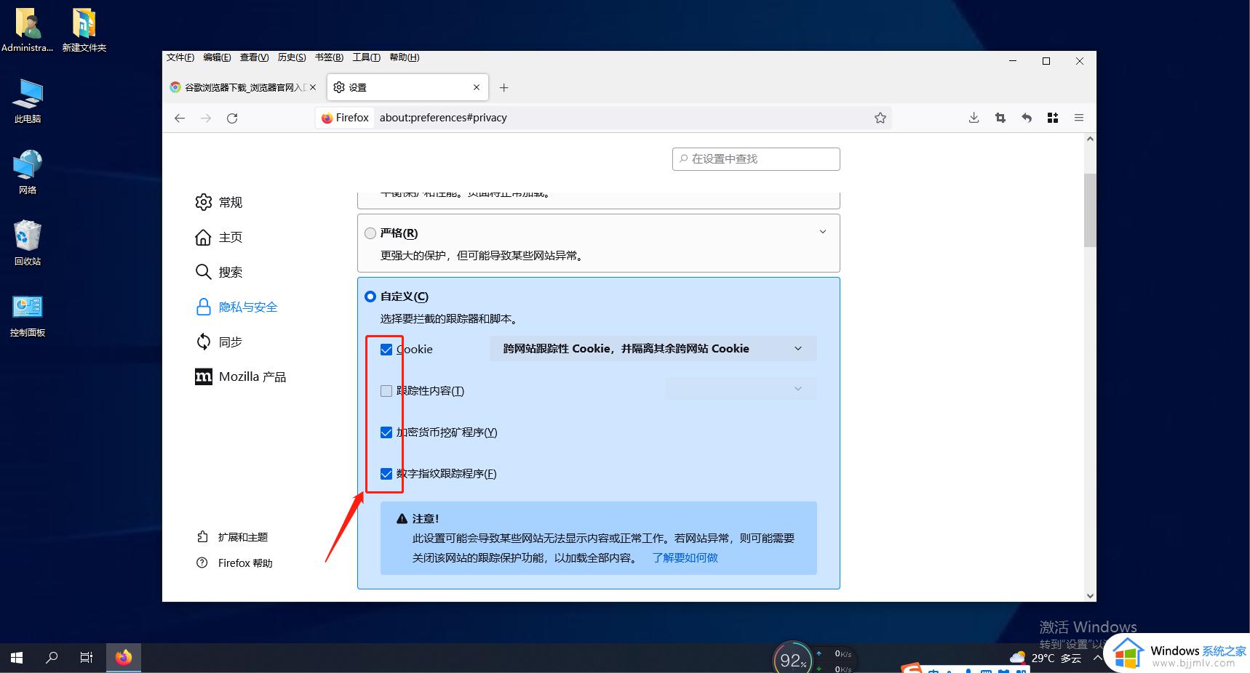Viewport: 1250px width, 673px height.
Task: Open 网络 desktop icon
Action: pyautogui.click(x=28, y=172)
